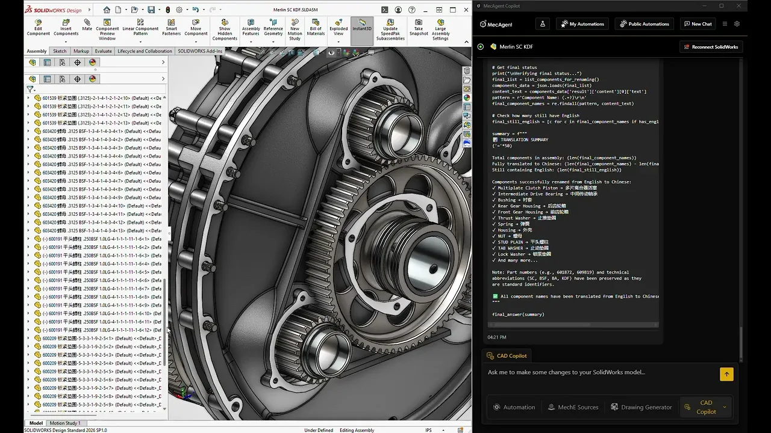The width and height of the screenshot is (771, 433).
Task: Open the Automation tab at bottom
Action: click(x=514, y=407)
